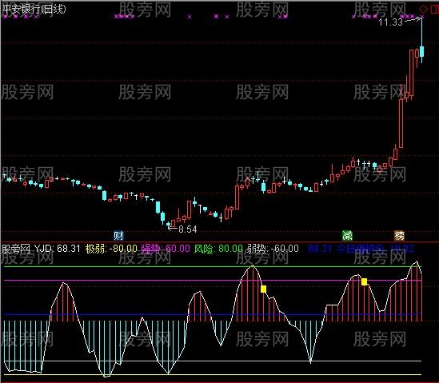Click the red square icon at top-right edge
This screenshot has height=383, width=439.
pyautogui.click(x=435, y=9)
